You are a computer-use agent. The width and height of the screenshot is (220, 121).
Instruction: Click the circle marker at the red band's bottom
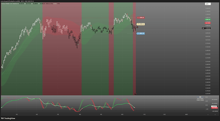click(135, 94)
